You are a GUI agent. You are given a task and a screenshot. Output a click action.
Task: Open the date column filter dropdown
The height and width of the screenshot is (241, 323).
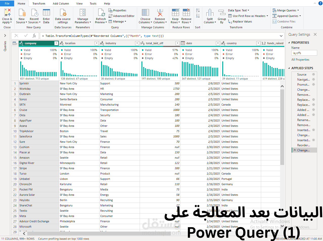tap(218, 43)
